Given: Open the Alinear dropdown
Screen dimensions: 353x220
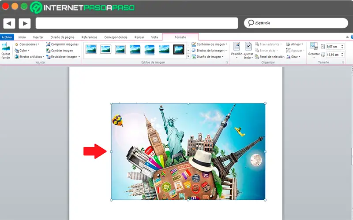Looking at the screenshot, I should pyautogui.click(x=295, y=44).
